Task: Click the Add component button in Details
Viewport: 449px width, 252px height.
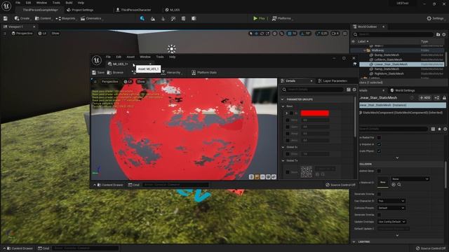Action: click(425, 98)
